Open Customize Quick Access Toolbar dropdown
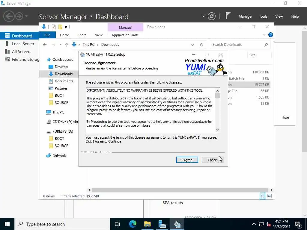 66,27
